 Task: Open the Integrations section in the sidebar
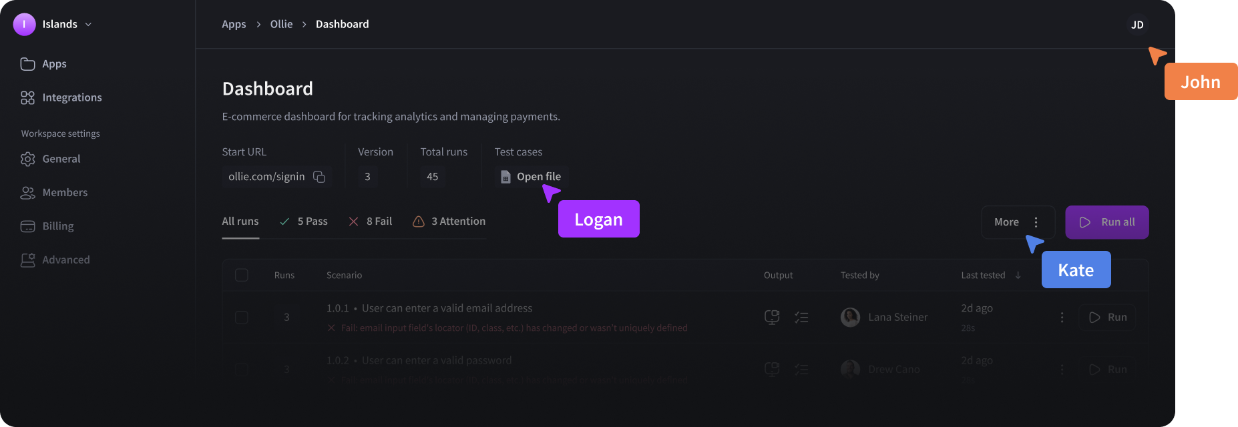[71, 97]
